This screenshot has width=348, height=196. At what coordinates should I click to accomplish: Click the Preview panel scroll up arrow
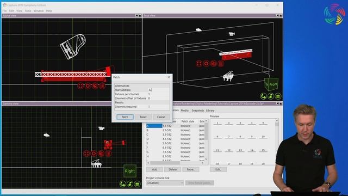pos(277,120)
